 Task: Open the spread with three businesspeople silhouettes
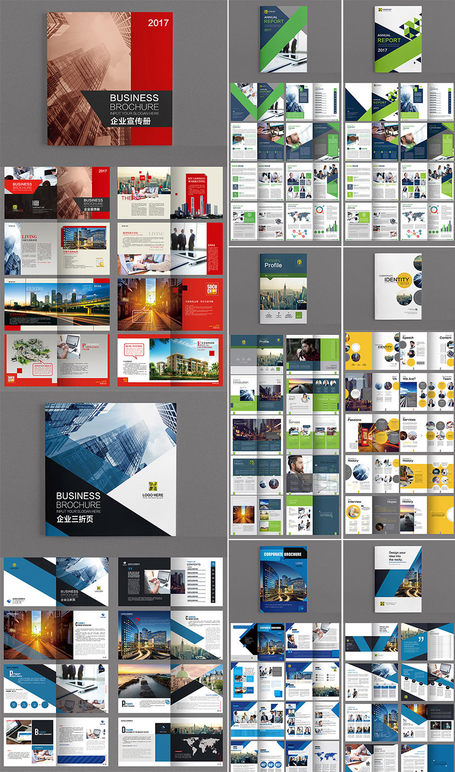[170, 249]
